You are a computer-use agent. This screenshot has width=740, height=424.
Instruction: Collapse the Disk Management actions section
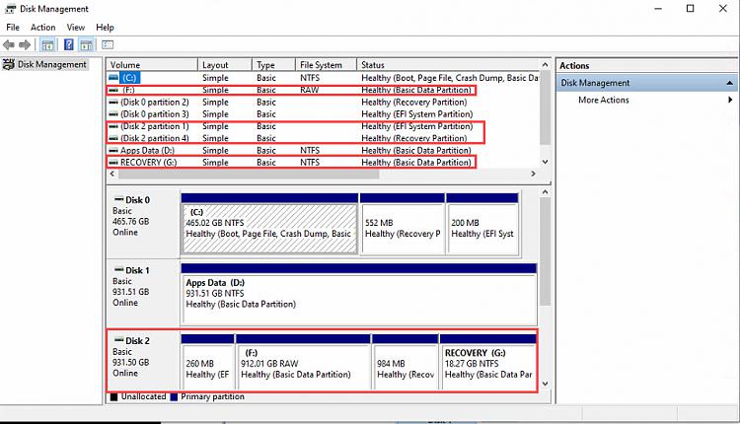click(x=729, y=83)
